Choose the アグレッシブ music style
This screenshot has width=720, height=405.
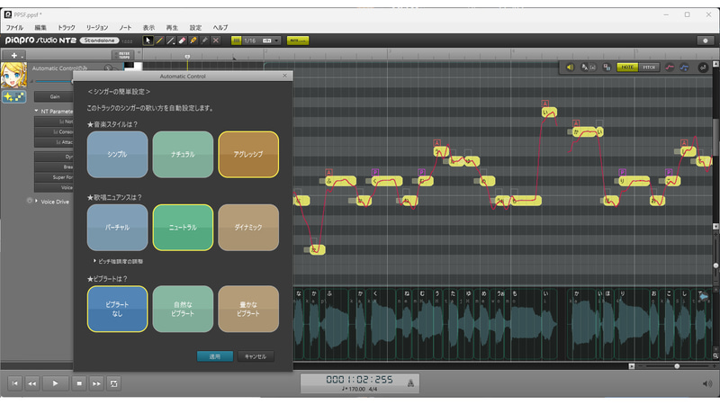[x=248, y=155]
